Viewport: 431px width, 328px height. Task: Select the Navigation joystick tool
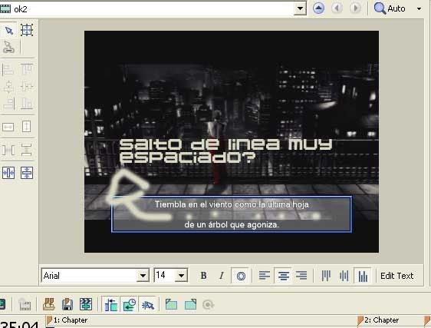pos(8,47)
